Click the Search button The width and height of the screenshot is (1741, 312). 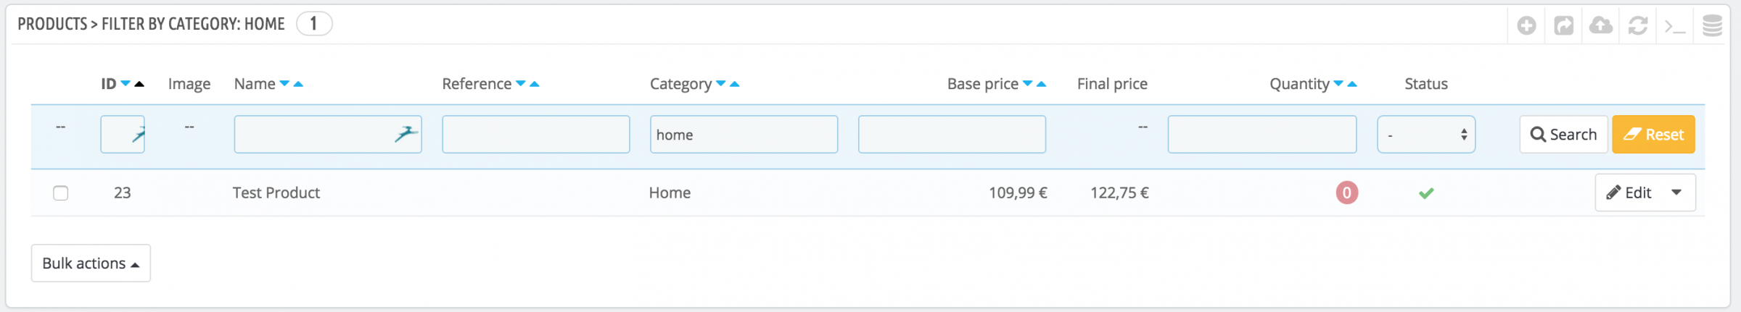tap(1563, 135)
